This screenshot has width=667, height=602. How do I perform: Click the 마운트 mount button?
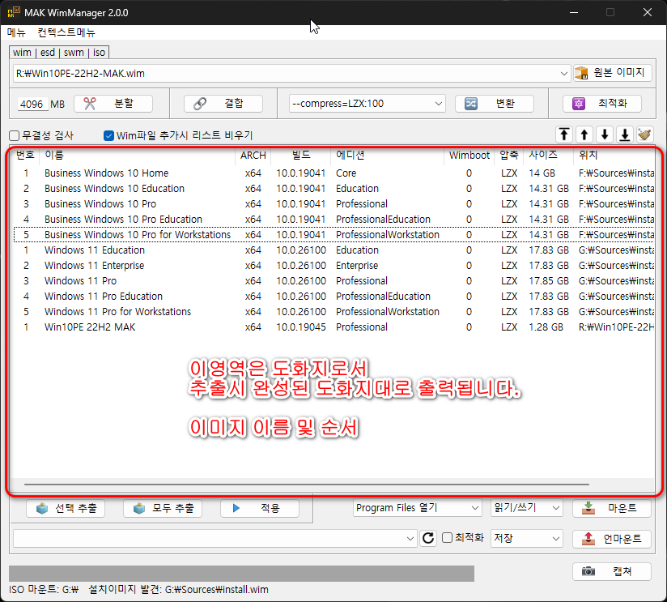pyautogui.click(x=612, y=508)
